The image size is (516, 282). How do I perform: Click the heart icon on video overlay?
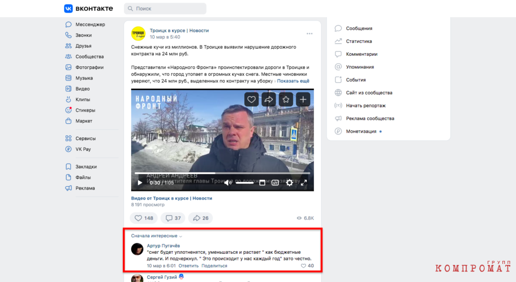[251, 100]
